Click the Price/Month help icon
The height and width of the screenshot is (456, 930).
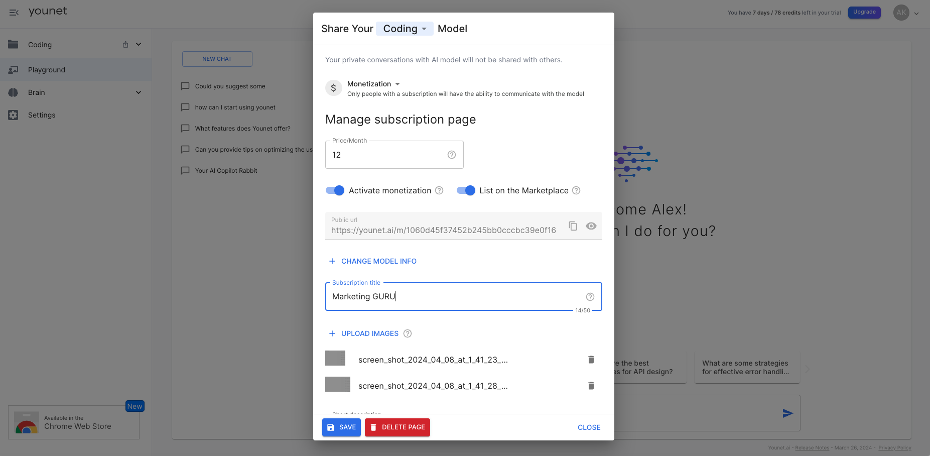[452, 155]
